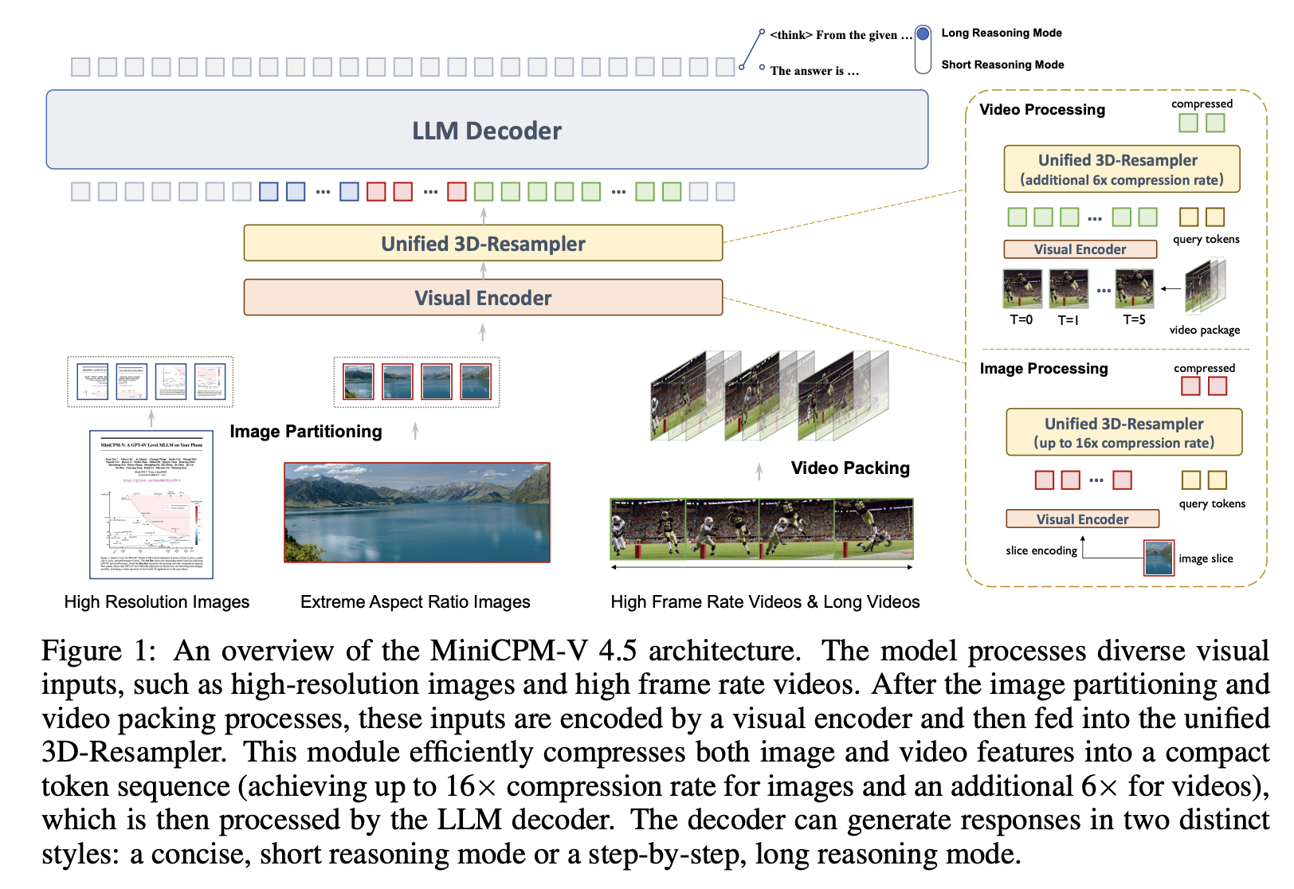1294x889 pixels.
Task: Click 'compressed' label in Video Processing
Action: 1202,104
